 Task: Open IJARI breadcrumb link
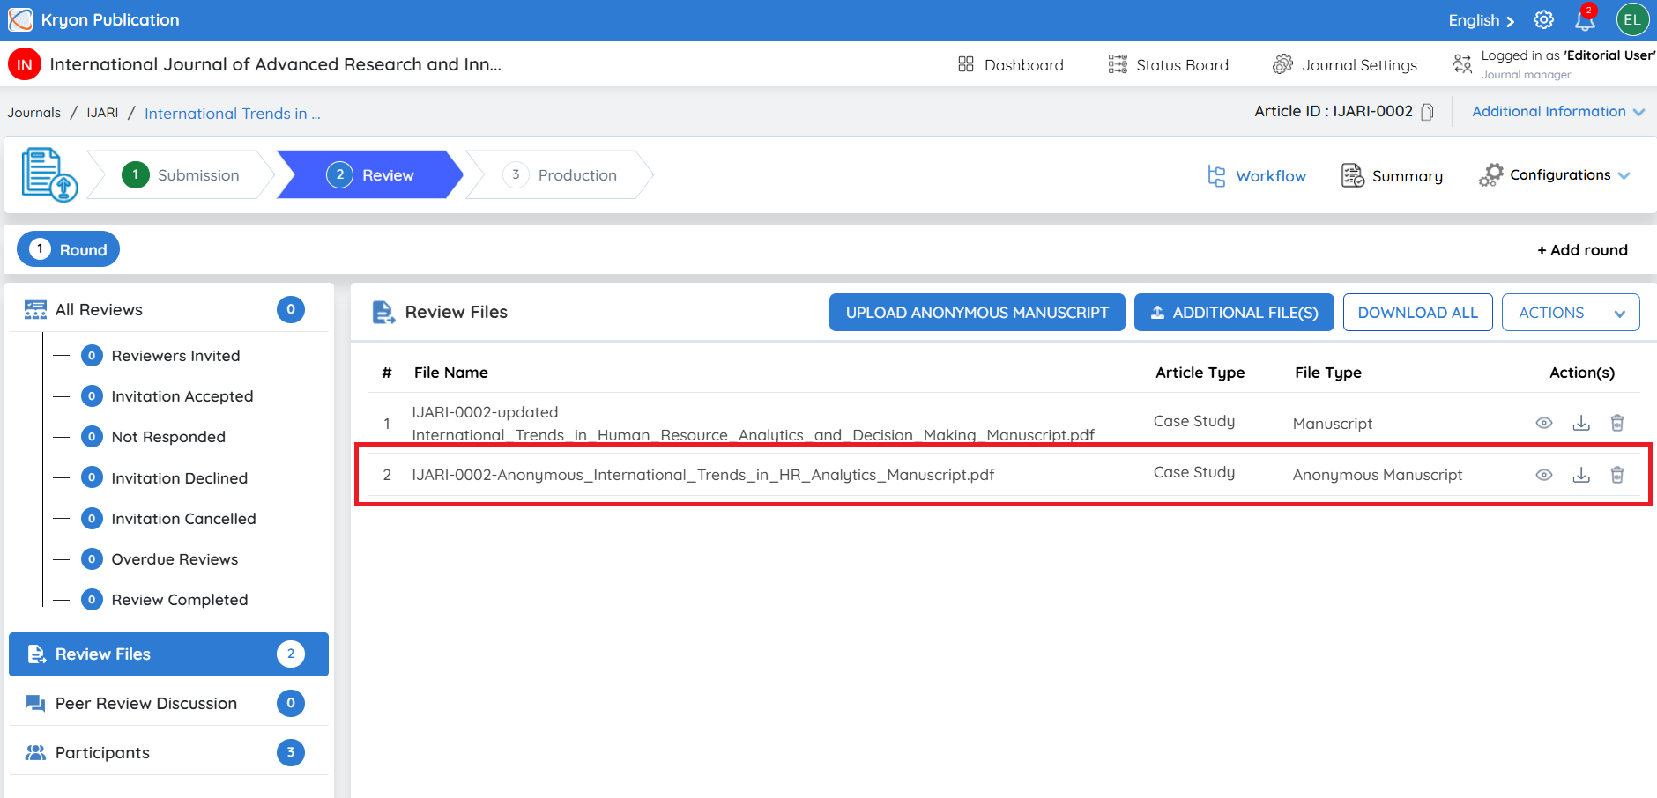[x=102, y=113]
